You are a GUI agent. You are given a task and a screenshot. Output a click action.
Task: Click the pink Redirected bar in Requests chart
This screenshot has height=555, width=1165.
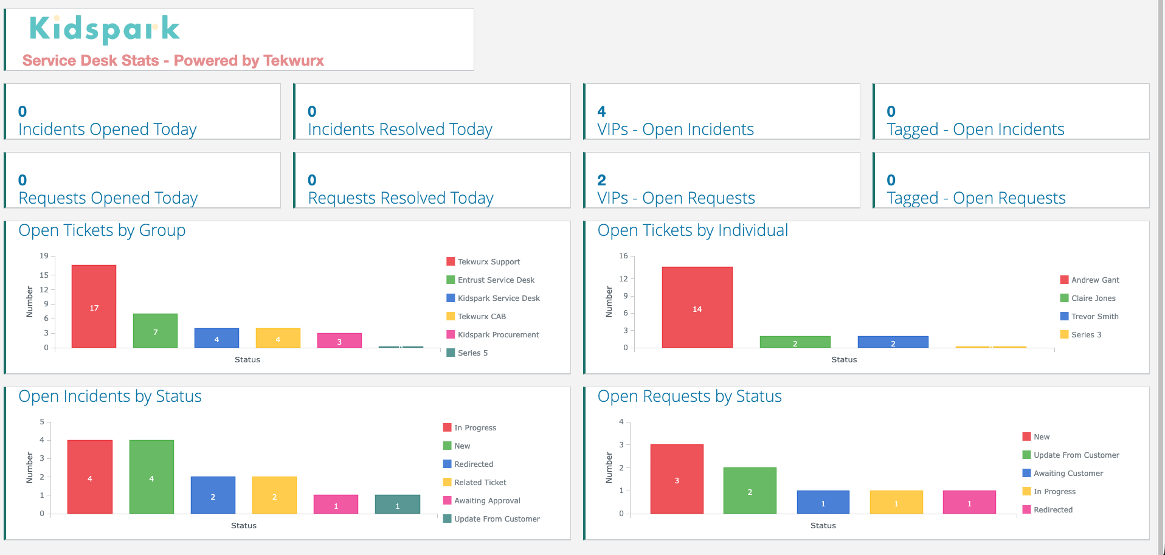click(x=969, y=502)
